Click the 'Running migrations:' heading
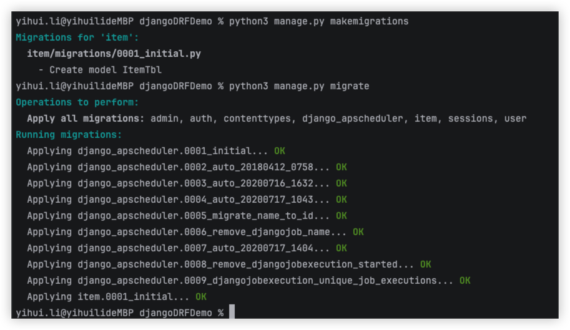 tap(69, 135)
